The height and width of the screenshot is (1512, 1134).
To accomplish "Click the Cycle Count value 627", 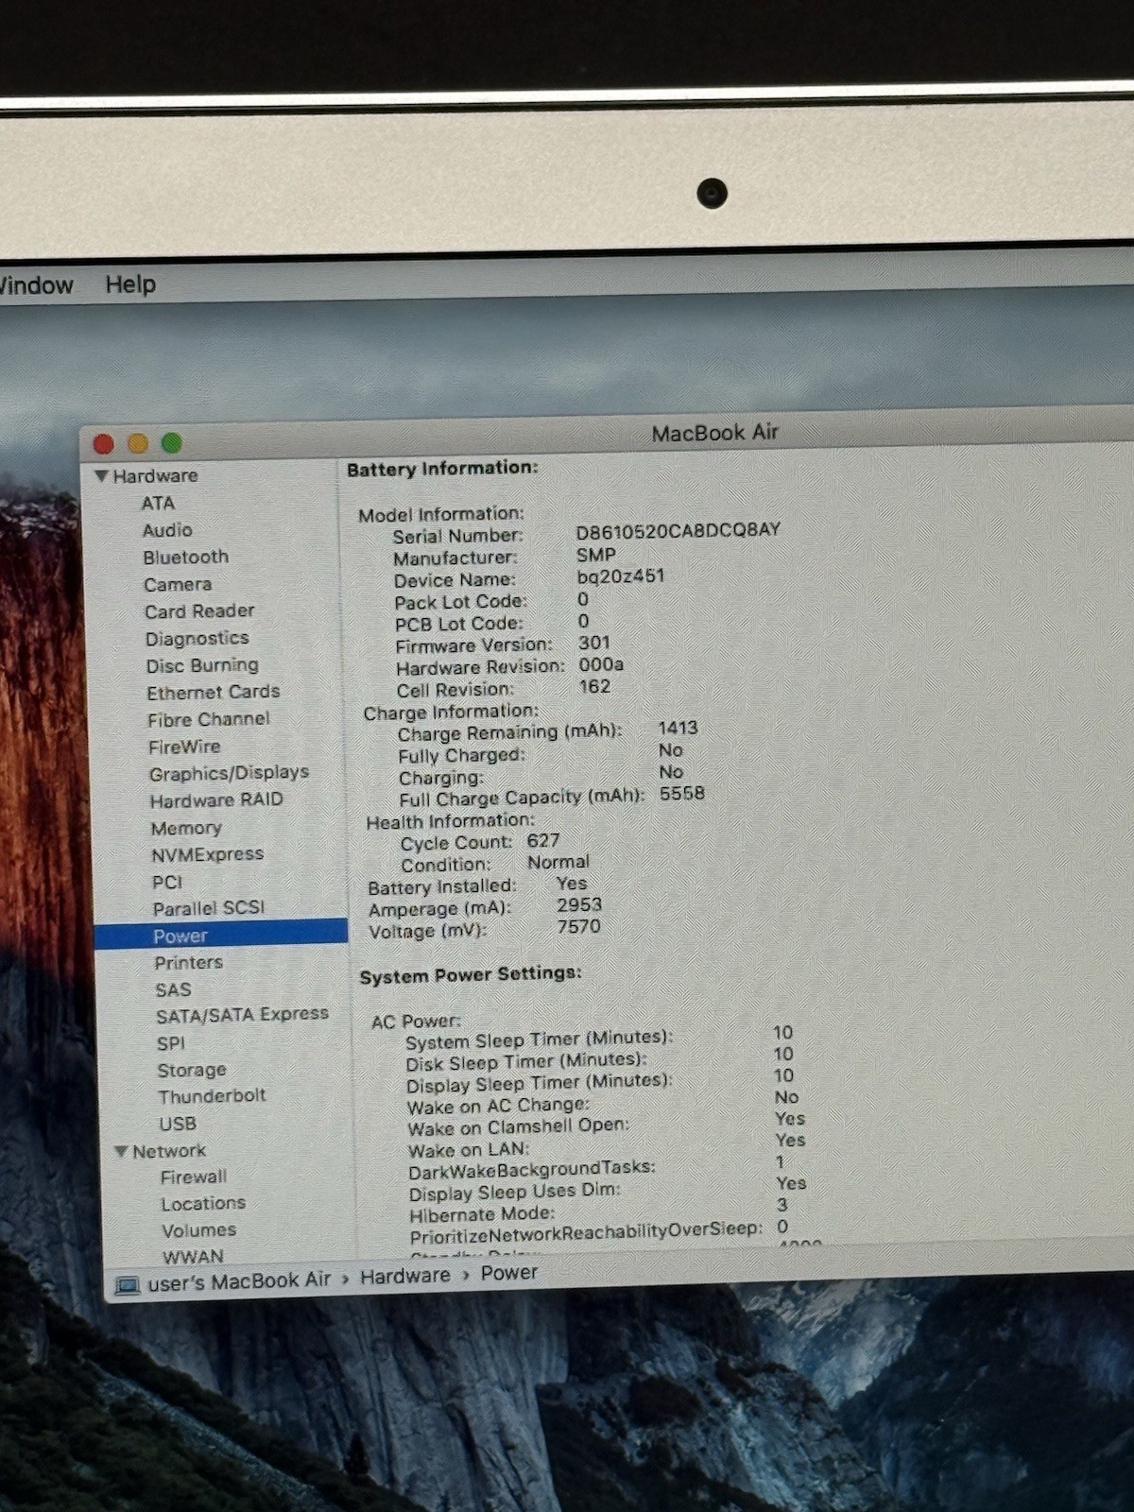I will [543, 840].
